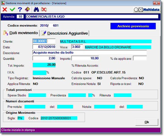Click Applica Ritenuta NO value
The height and width of the screenshot is (136, 164).
35,84
